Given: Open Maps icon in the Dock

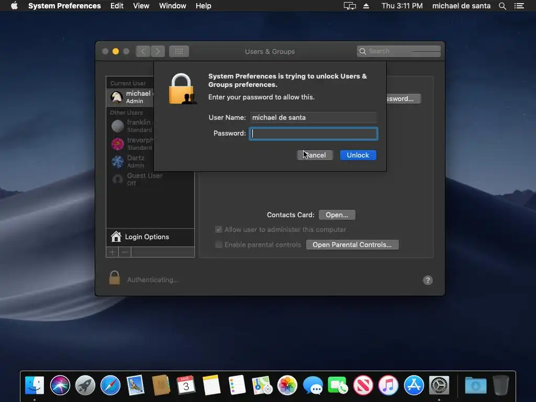Looking at the screenshot, I should pyautogui.click(x=262, y=385).
